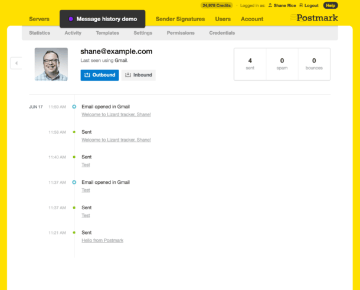Click the '0 spam' stat box
Screen dimensions: 360x290
pos(282,64)
